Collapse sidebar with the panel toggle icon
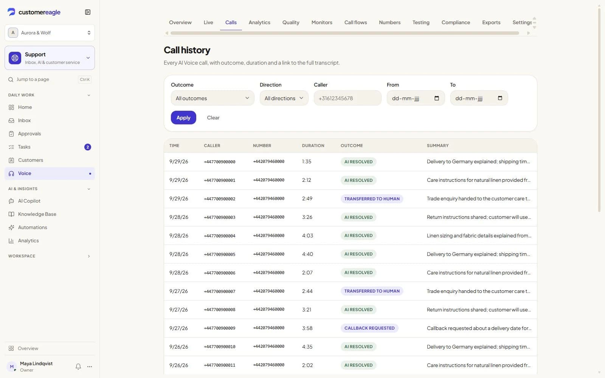The height and width of the screenshot is (378, 605). coord(88,12)
